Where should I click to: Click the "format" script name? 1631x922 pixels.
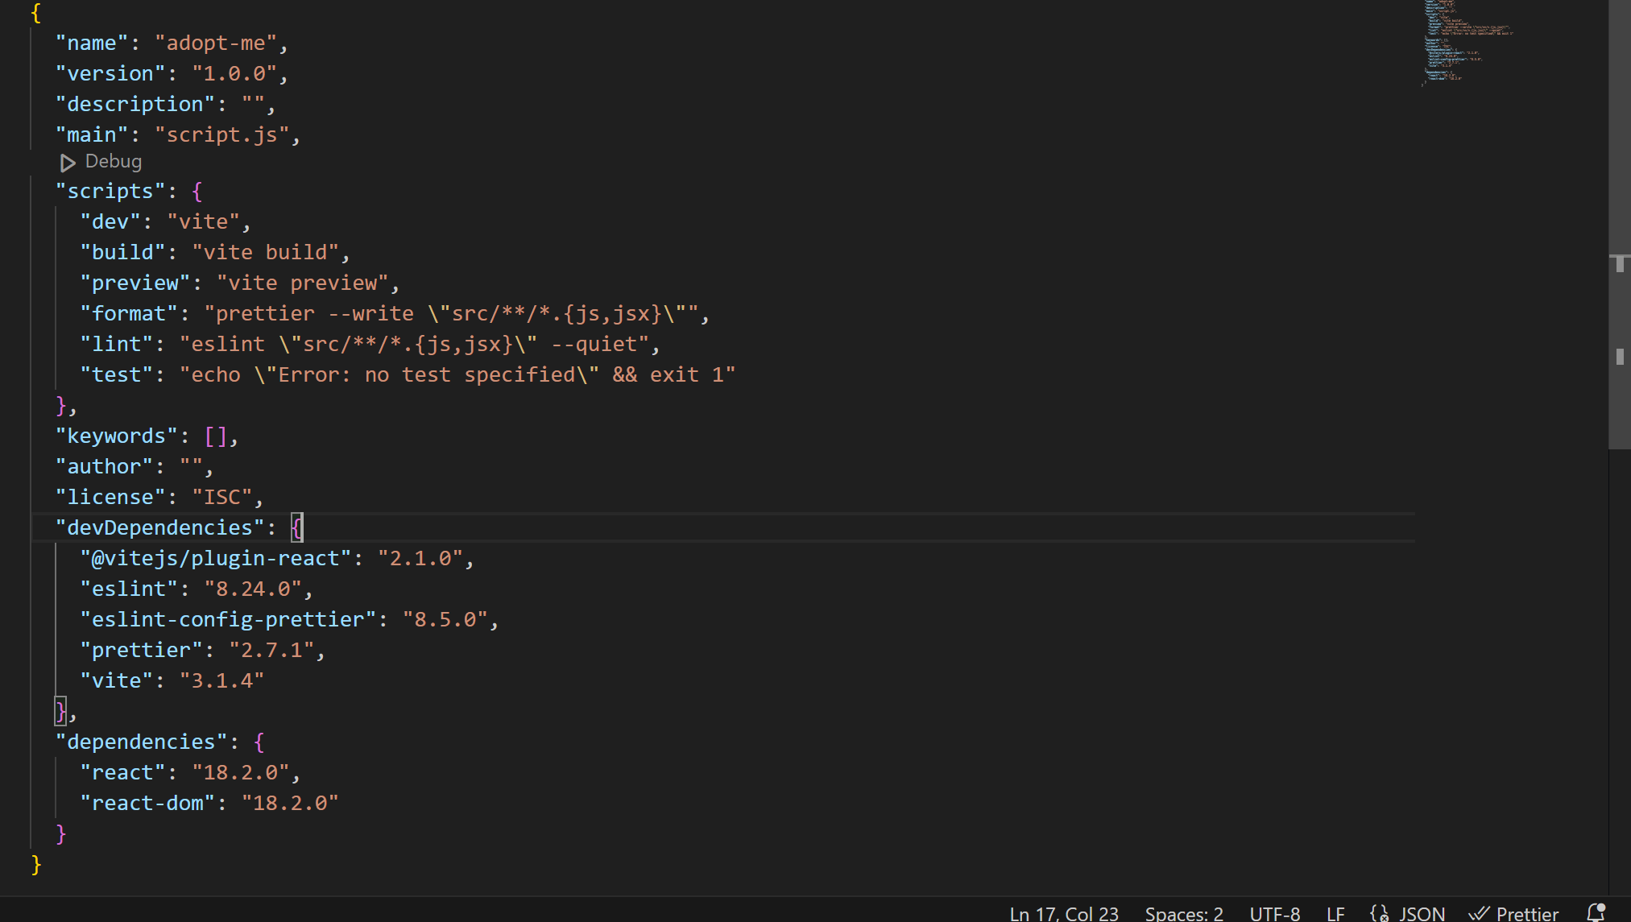(129, 313)
